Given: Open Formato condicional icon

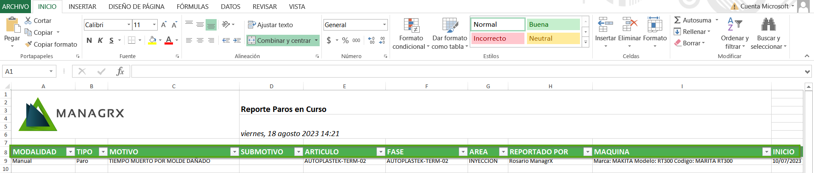Looking at the screenshot, I should tap(411, 25).
